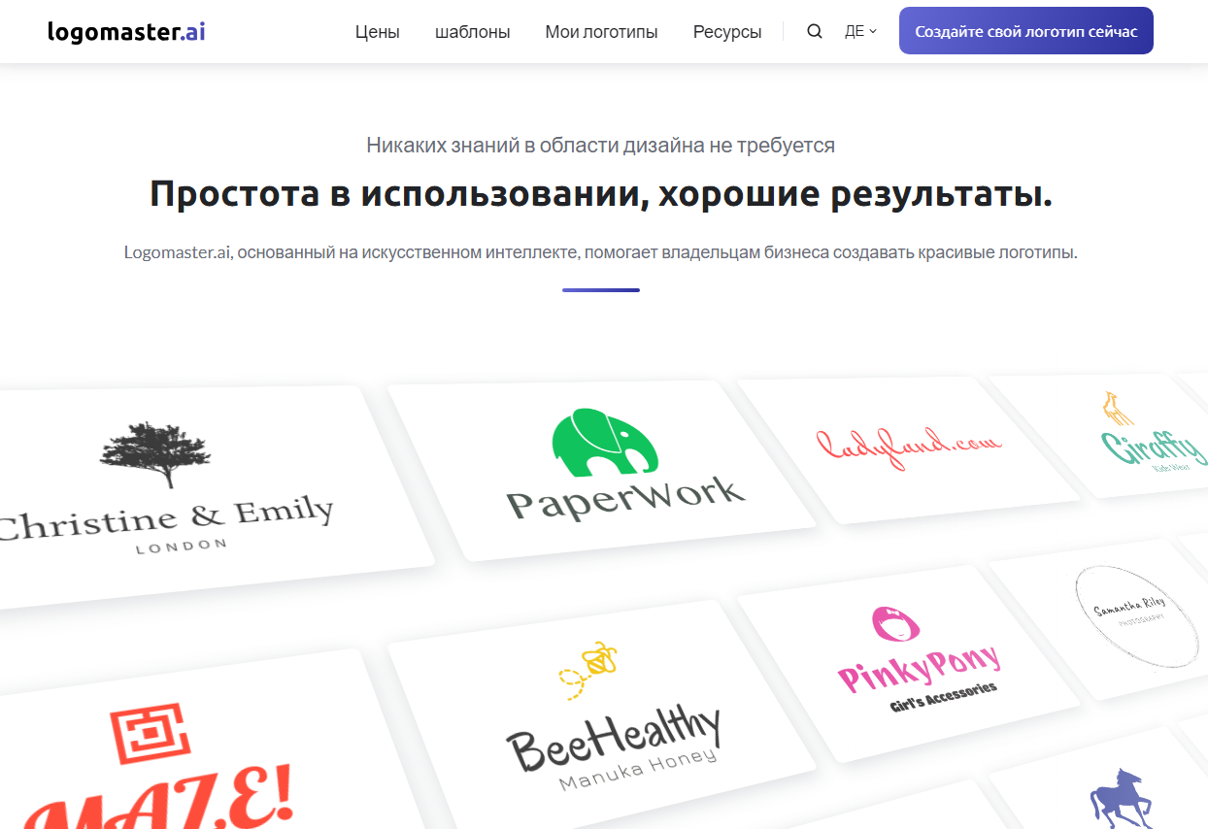1208x829 pixels.
Task: Open the search magnifier icon
Action: (815, 31)
